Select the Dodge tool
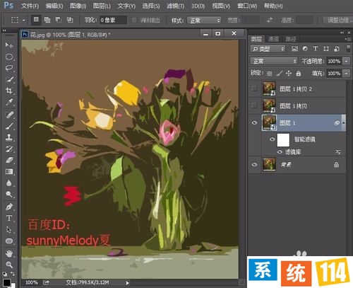The image size is (353, 288). tap(9, 194)
